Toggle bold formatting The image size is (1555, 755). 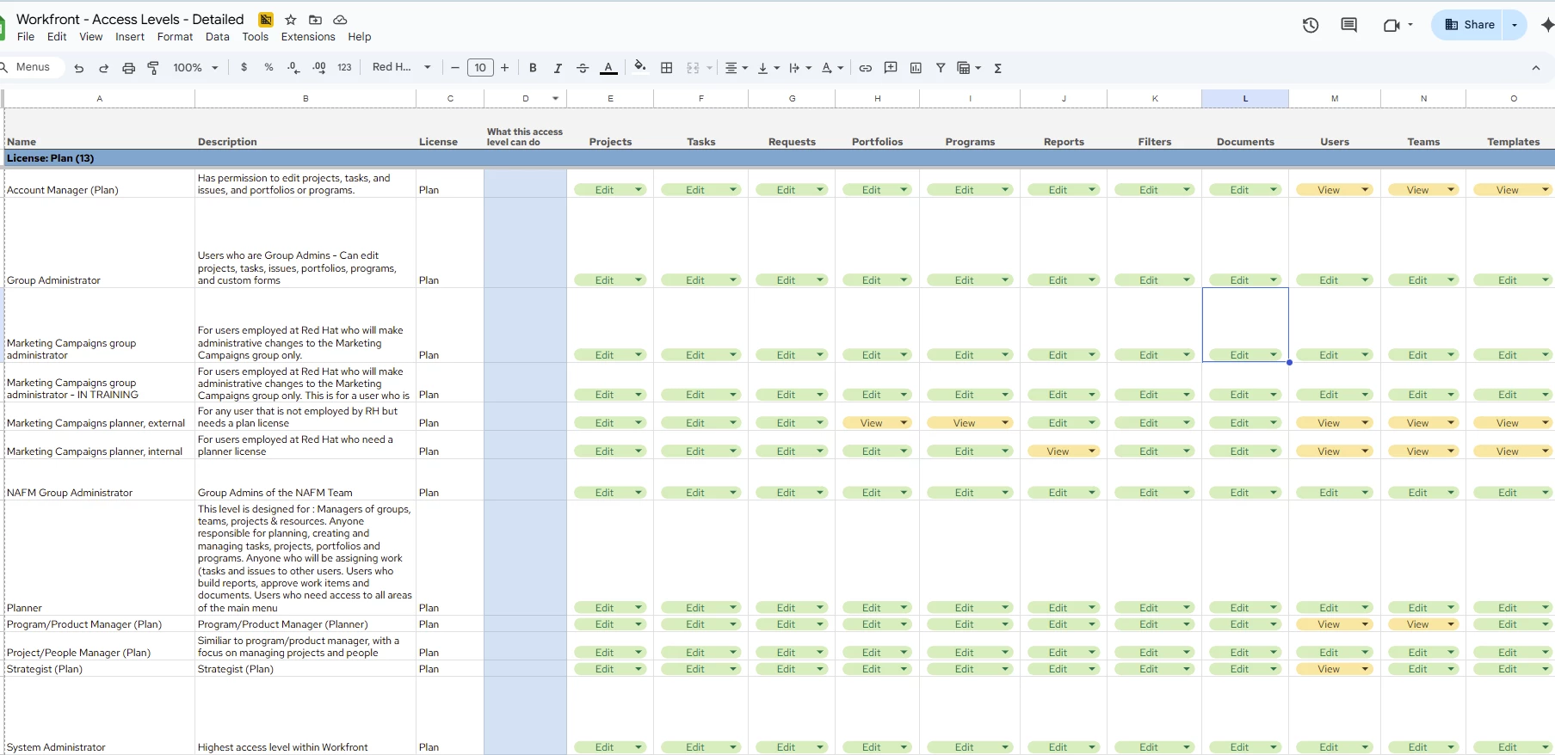533,68
